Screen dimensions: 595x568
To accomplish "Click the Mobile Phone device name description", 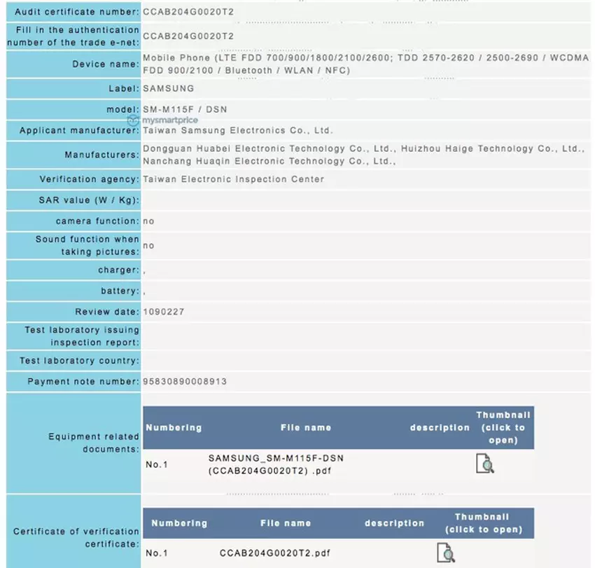I will click(x=364, y=64).
